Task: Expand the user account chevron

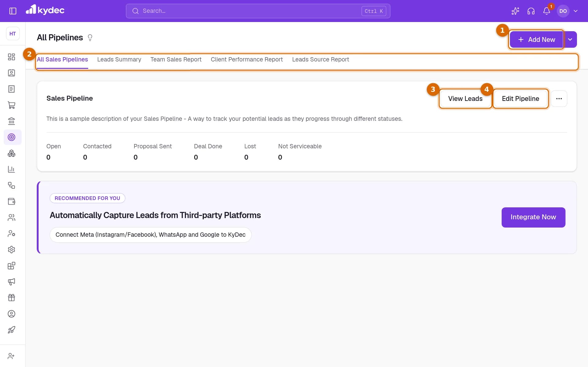Action: 576,11
